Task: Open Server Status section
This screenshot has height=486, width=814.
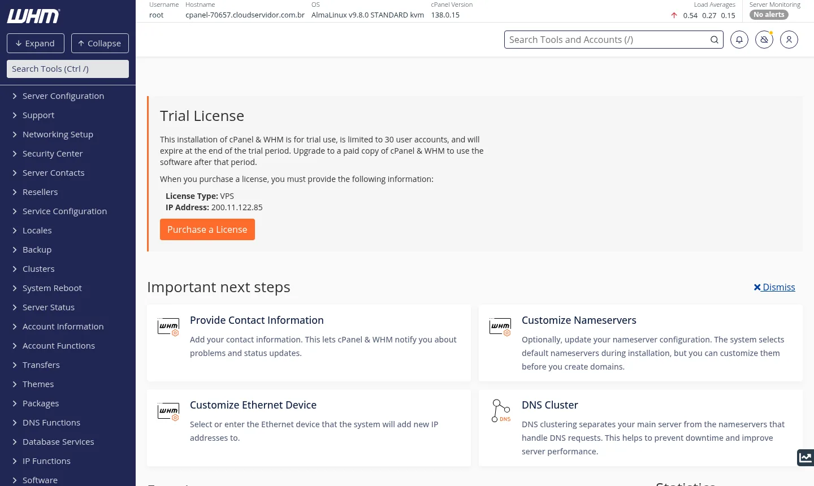Action: tap(68, 307)
